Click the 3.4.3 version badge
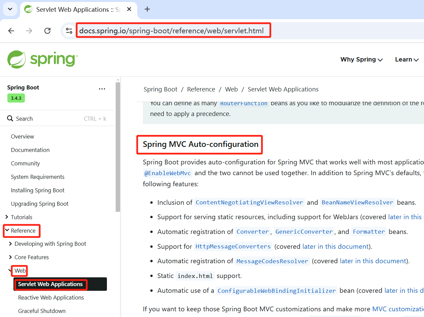 click(16, 98)
